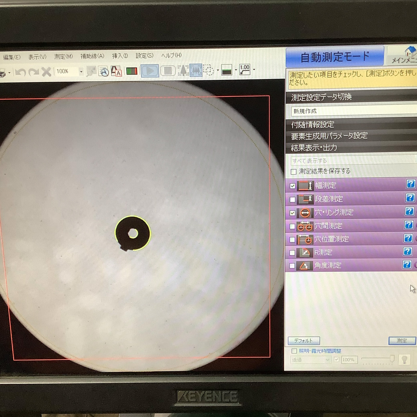This screenshot has height=417, width=417.
Task: Uncheck the 幅測定 checkbox
Action: coord(293,186)
